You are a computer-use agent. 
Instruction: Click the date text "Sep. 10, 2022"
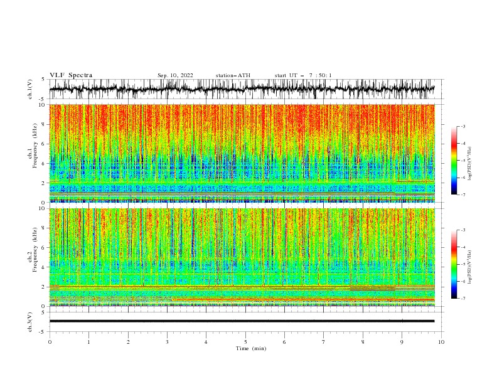click(175, 75)
